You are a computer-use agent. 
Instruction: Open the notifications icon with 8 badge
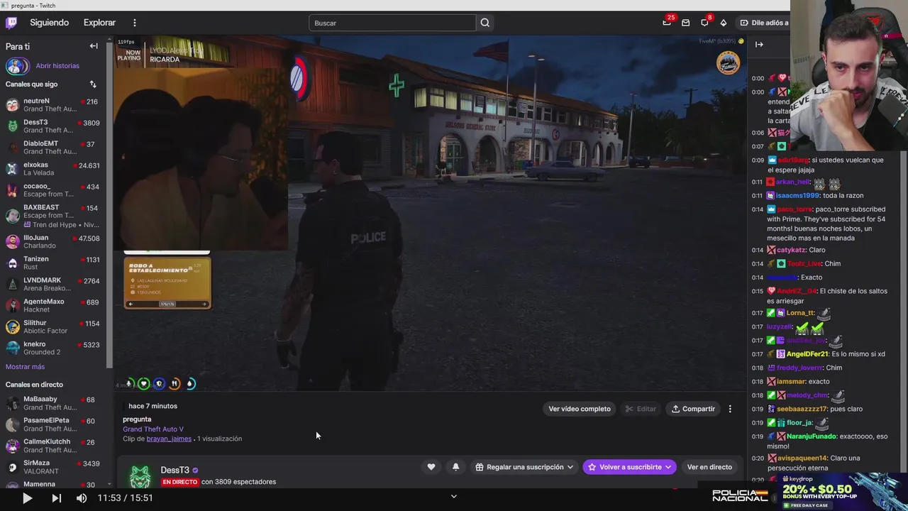pos(704,23)
